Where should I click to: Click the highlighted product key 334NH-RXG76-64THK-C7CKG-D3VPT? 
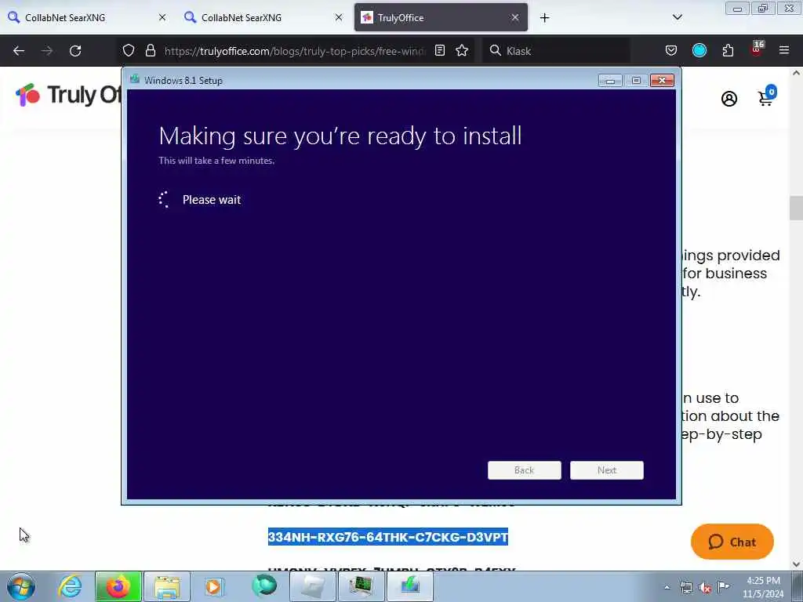[x=387, y=537]
